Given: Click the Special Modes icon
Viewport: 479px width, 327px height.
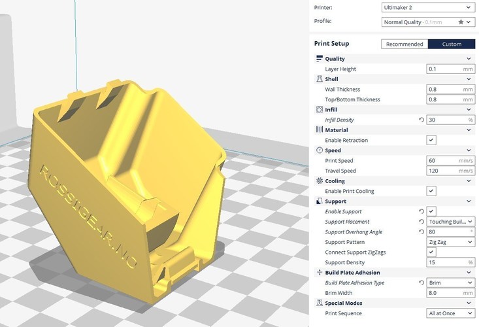Looking at the screenshot, I should point(320,303).
